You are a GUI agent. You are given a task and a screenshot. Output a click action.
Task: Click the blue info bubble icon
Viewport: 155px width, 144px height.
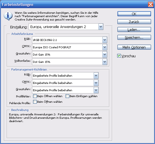click(8, 16)
